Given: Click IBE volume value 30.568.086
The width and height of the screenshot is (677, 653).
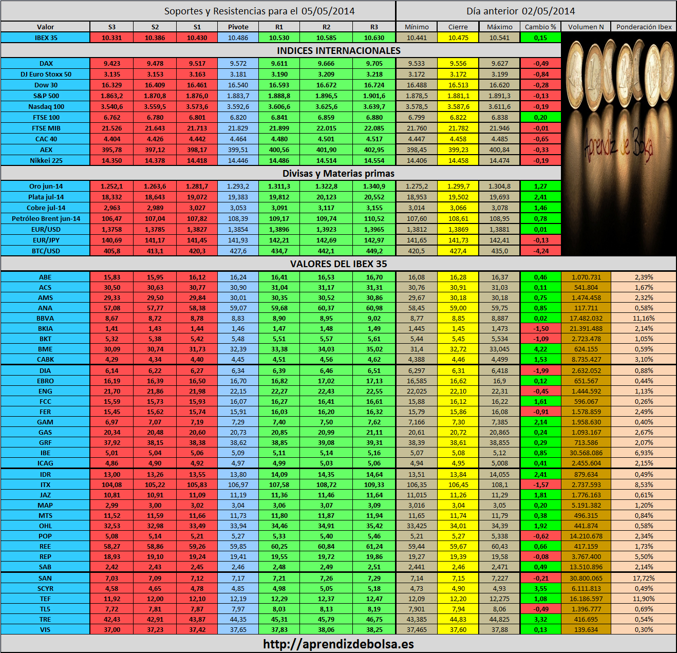Looking at the screenshot, I should point(586,453).
